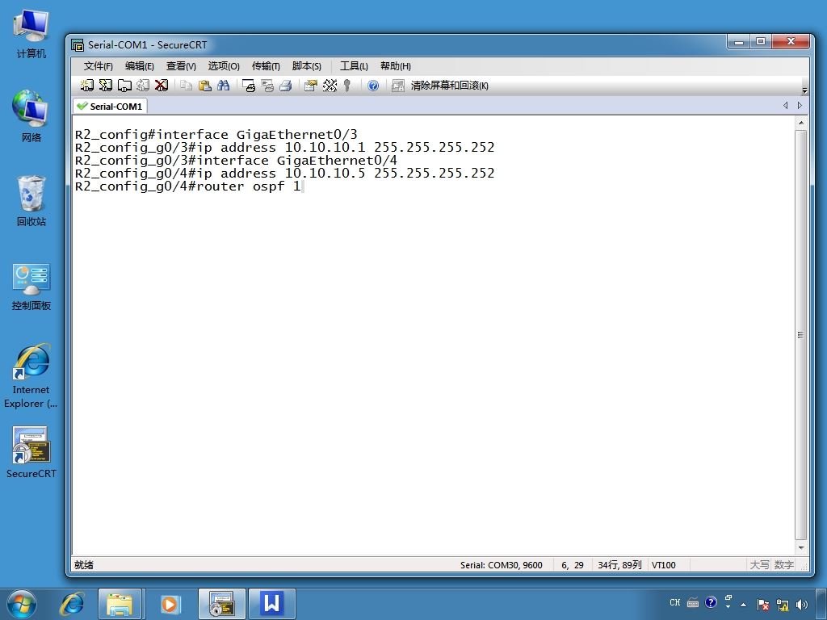Open the SecureCRT desktop shortcut
This screenshot has width=827, height=620.
click(31, 452)
